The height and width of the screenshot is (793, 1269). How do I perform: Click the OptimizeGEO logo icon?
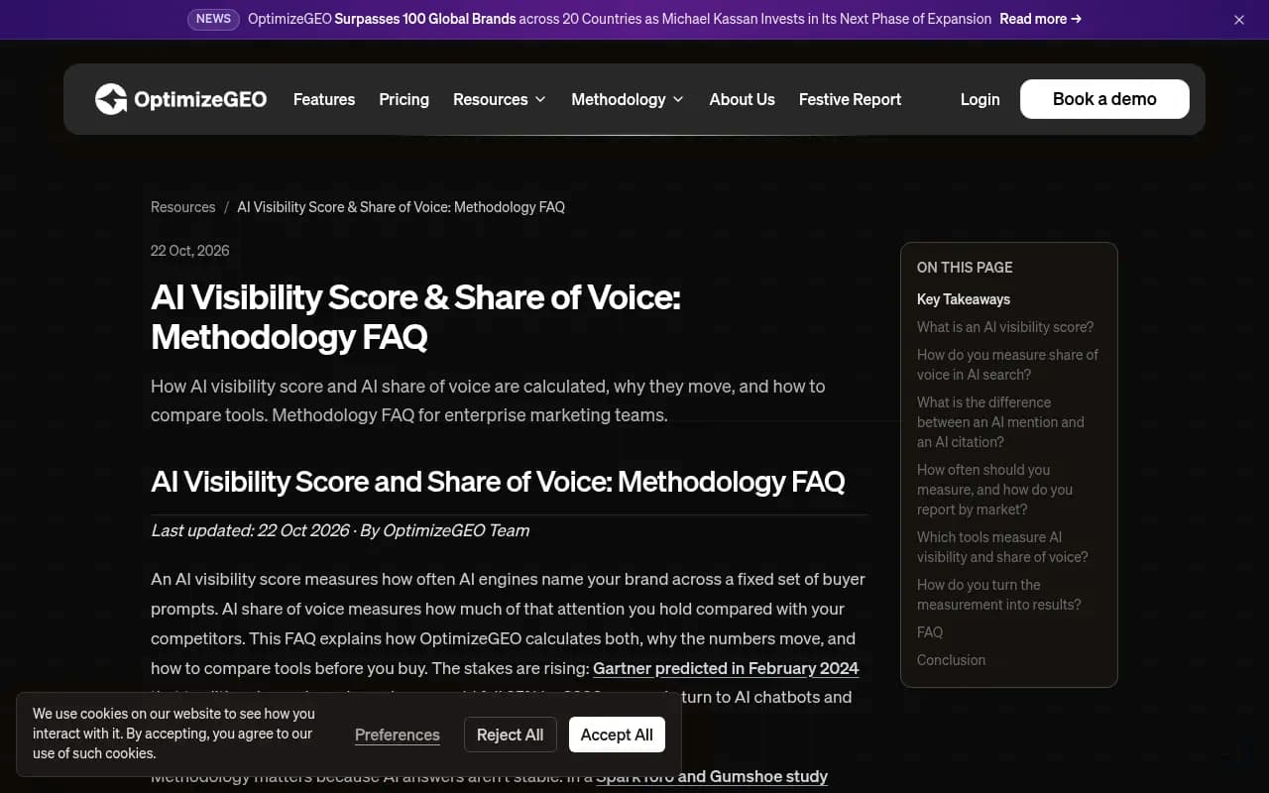pyautogui.click(x=111, y=99)
